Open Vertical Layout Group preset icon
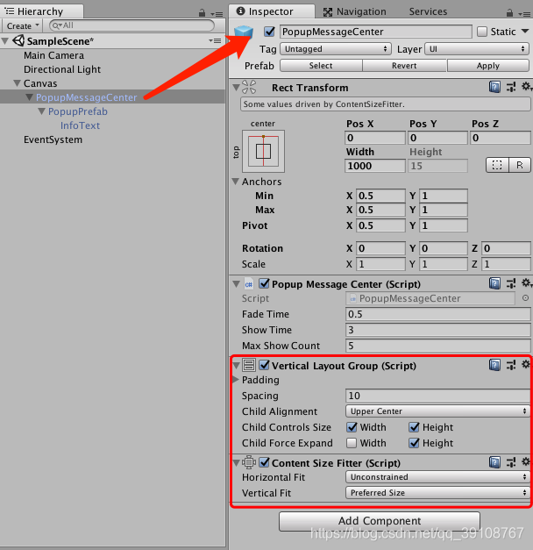The height and width of the screenshot is (550, 533). 511,365
